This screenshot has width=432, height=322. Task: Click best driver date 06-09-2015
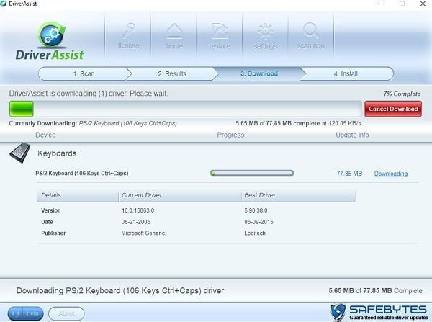click(x=258, y=222)
